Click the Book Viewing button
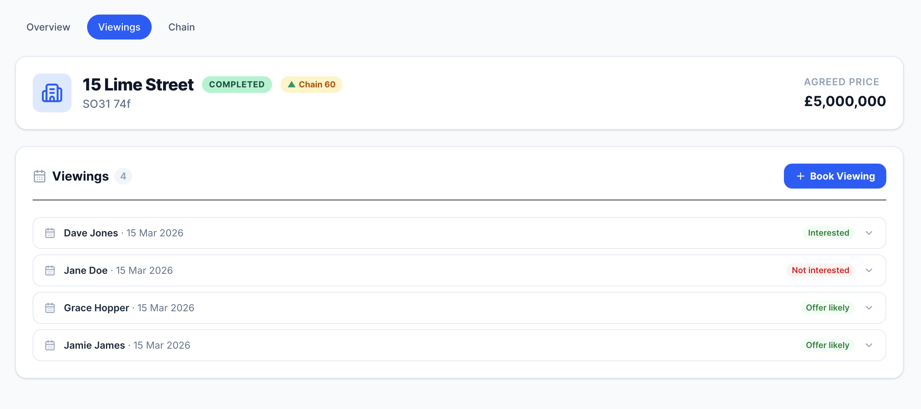Screen dimensions: 921x409 pyautogui.click(x=835, y=176)
